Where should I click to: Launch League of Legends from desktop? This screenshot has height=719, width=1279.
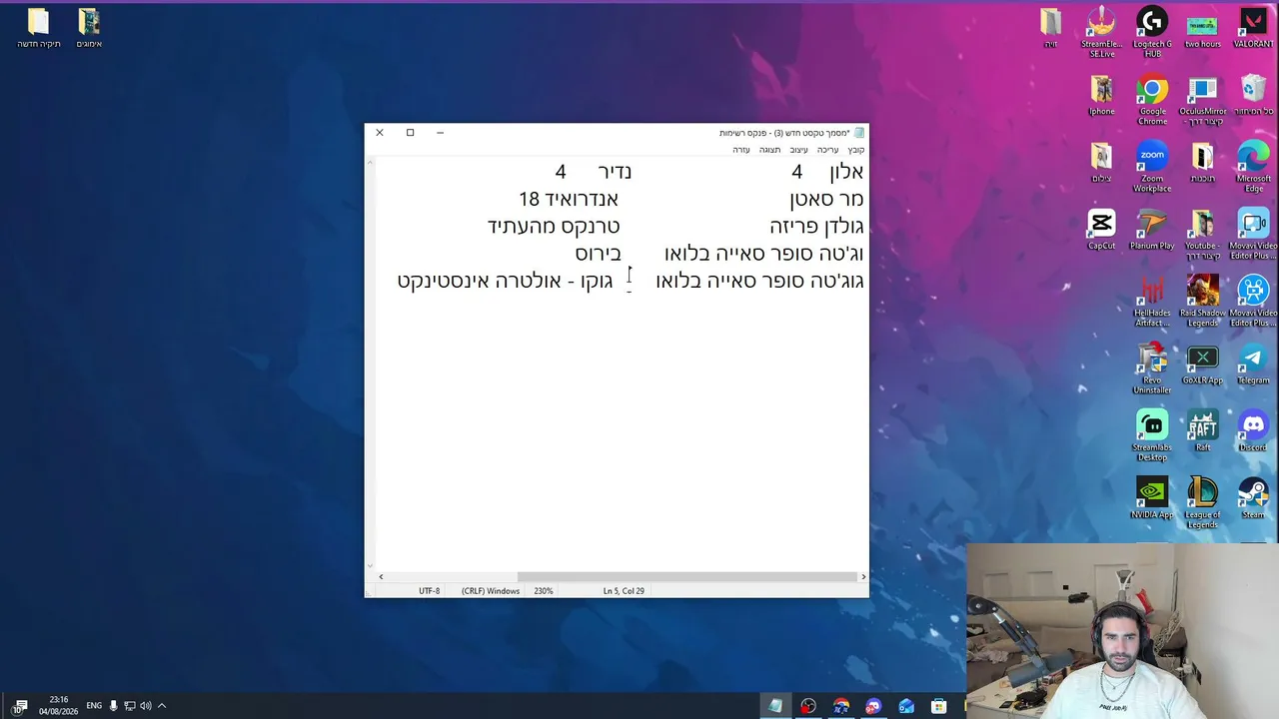click(x=1202, y=501)
